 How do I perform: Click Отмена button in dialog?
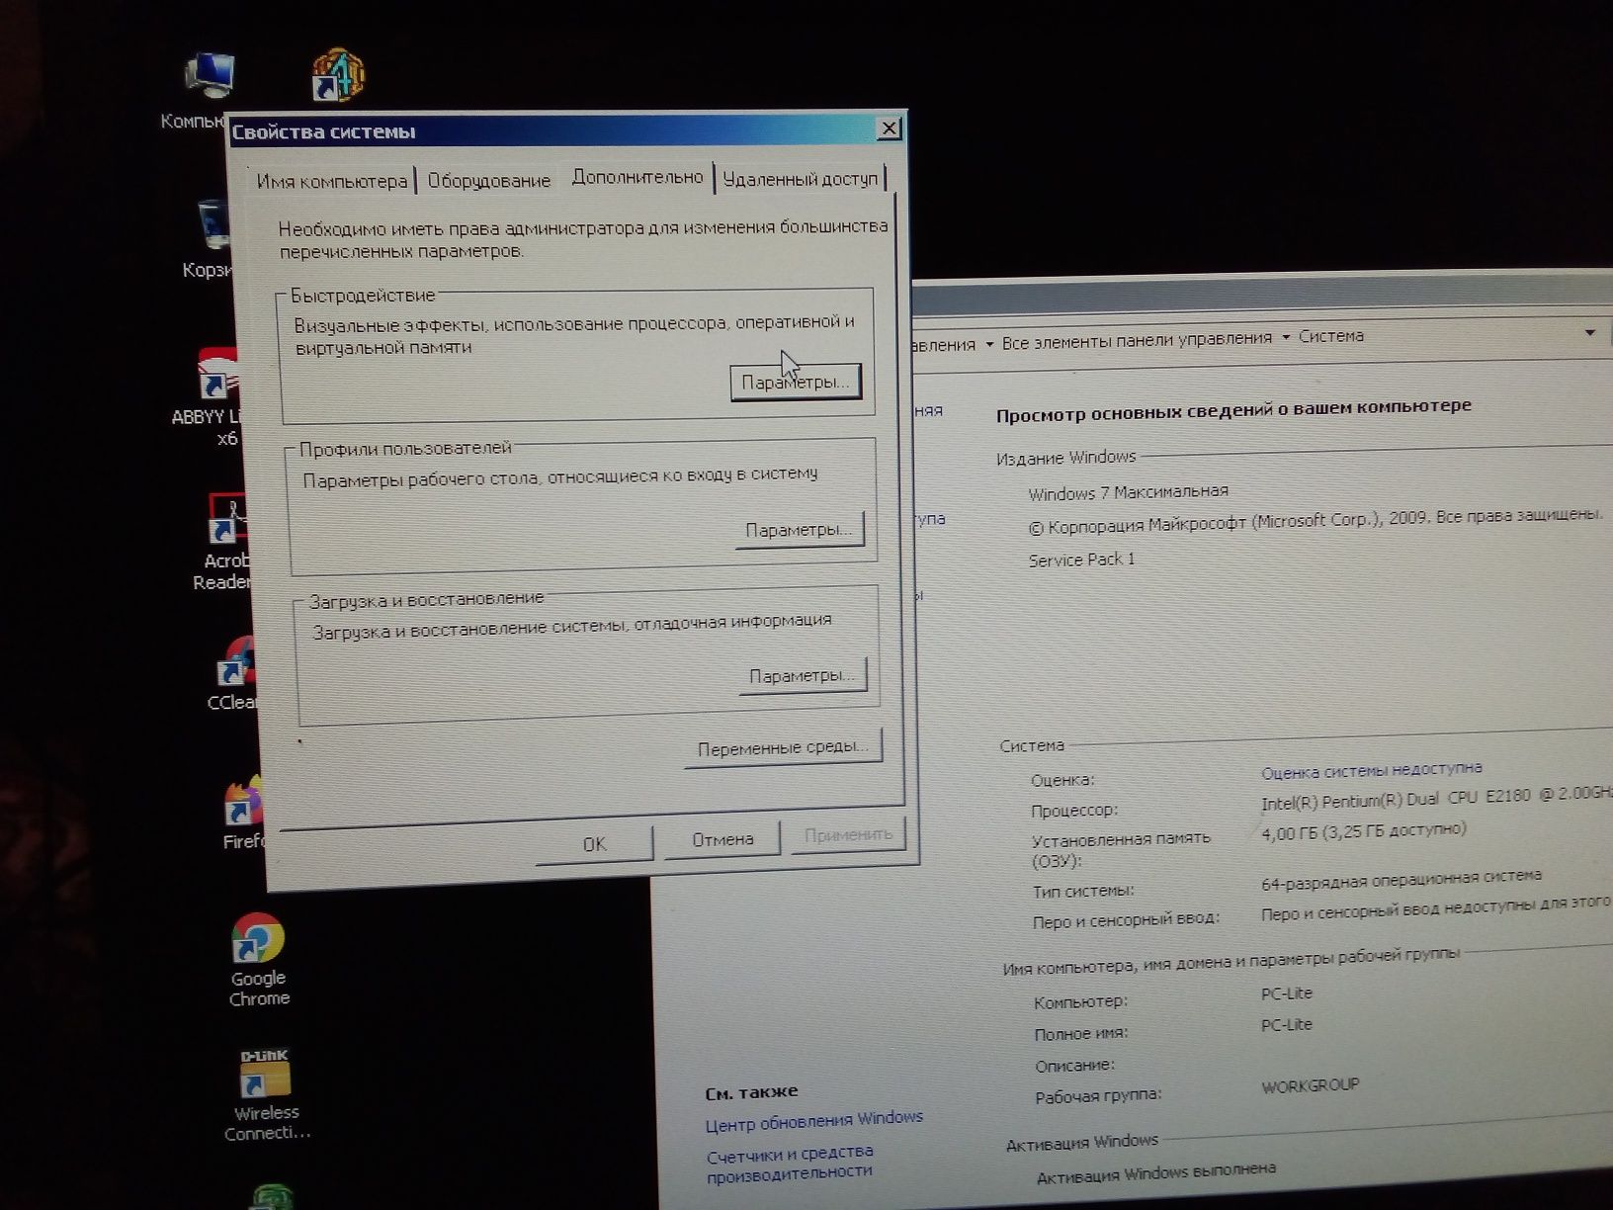(x=722, y=839)
